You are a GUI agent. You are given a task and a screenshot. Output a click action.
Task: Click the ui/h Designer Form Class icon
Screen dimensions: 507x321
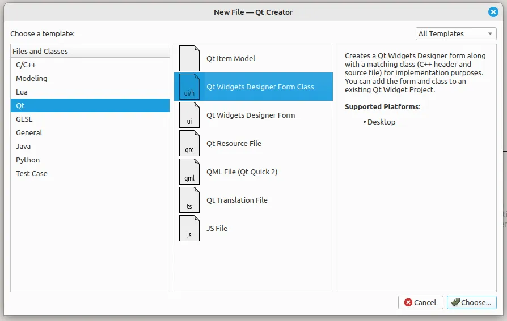tap(189, 87)
